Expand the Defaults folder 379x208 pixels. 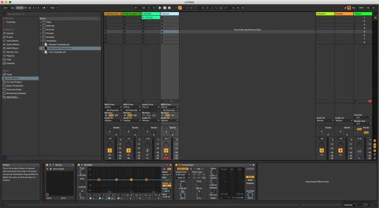(x=41, y=26)
